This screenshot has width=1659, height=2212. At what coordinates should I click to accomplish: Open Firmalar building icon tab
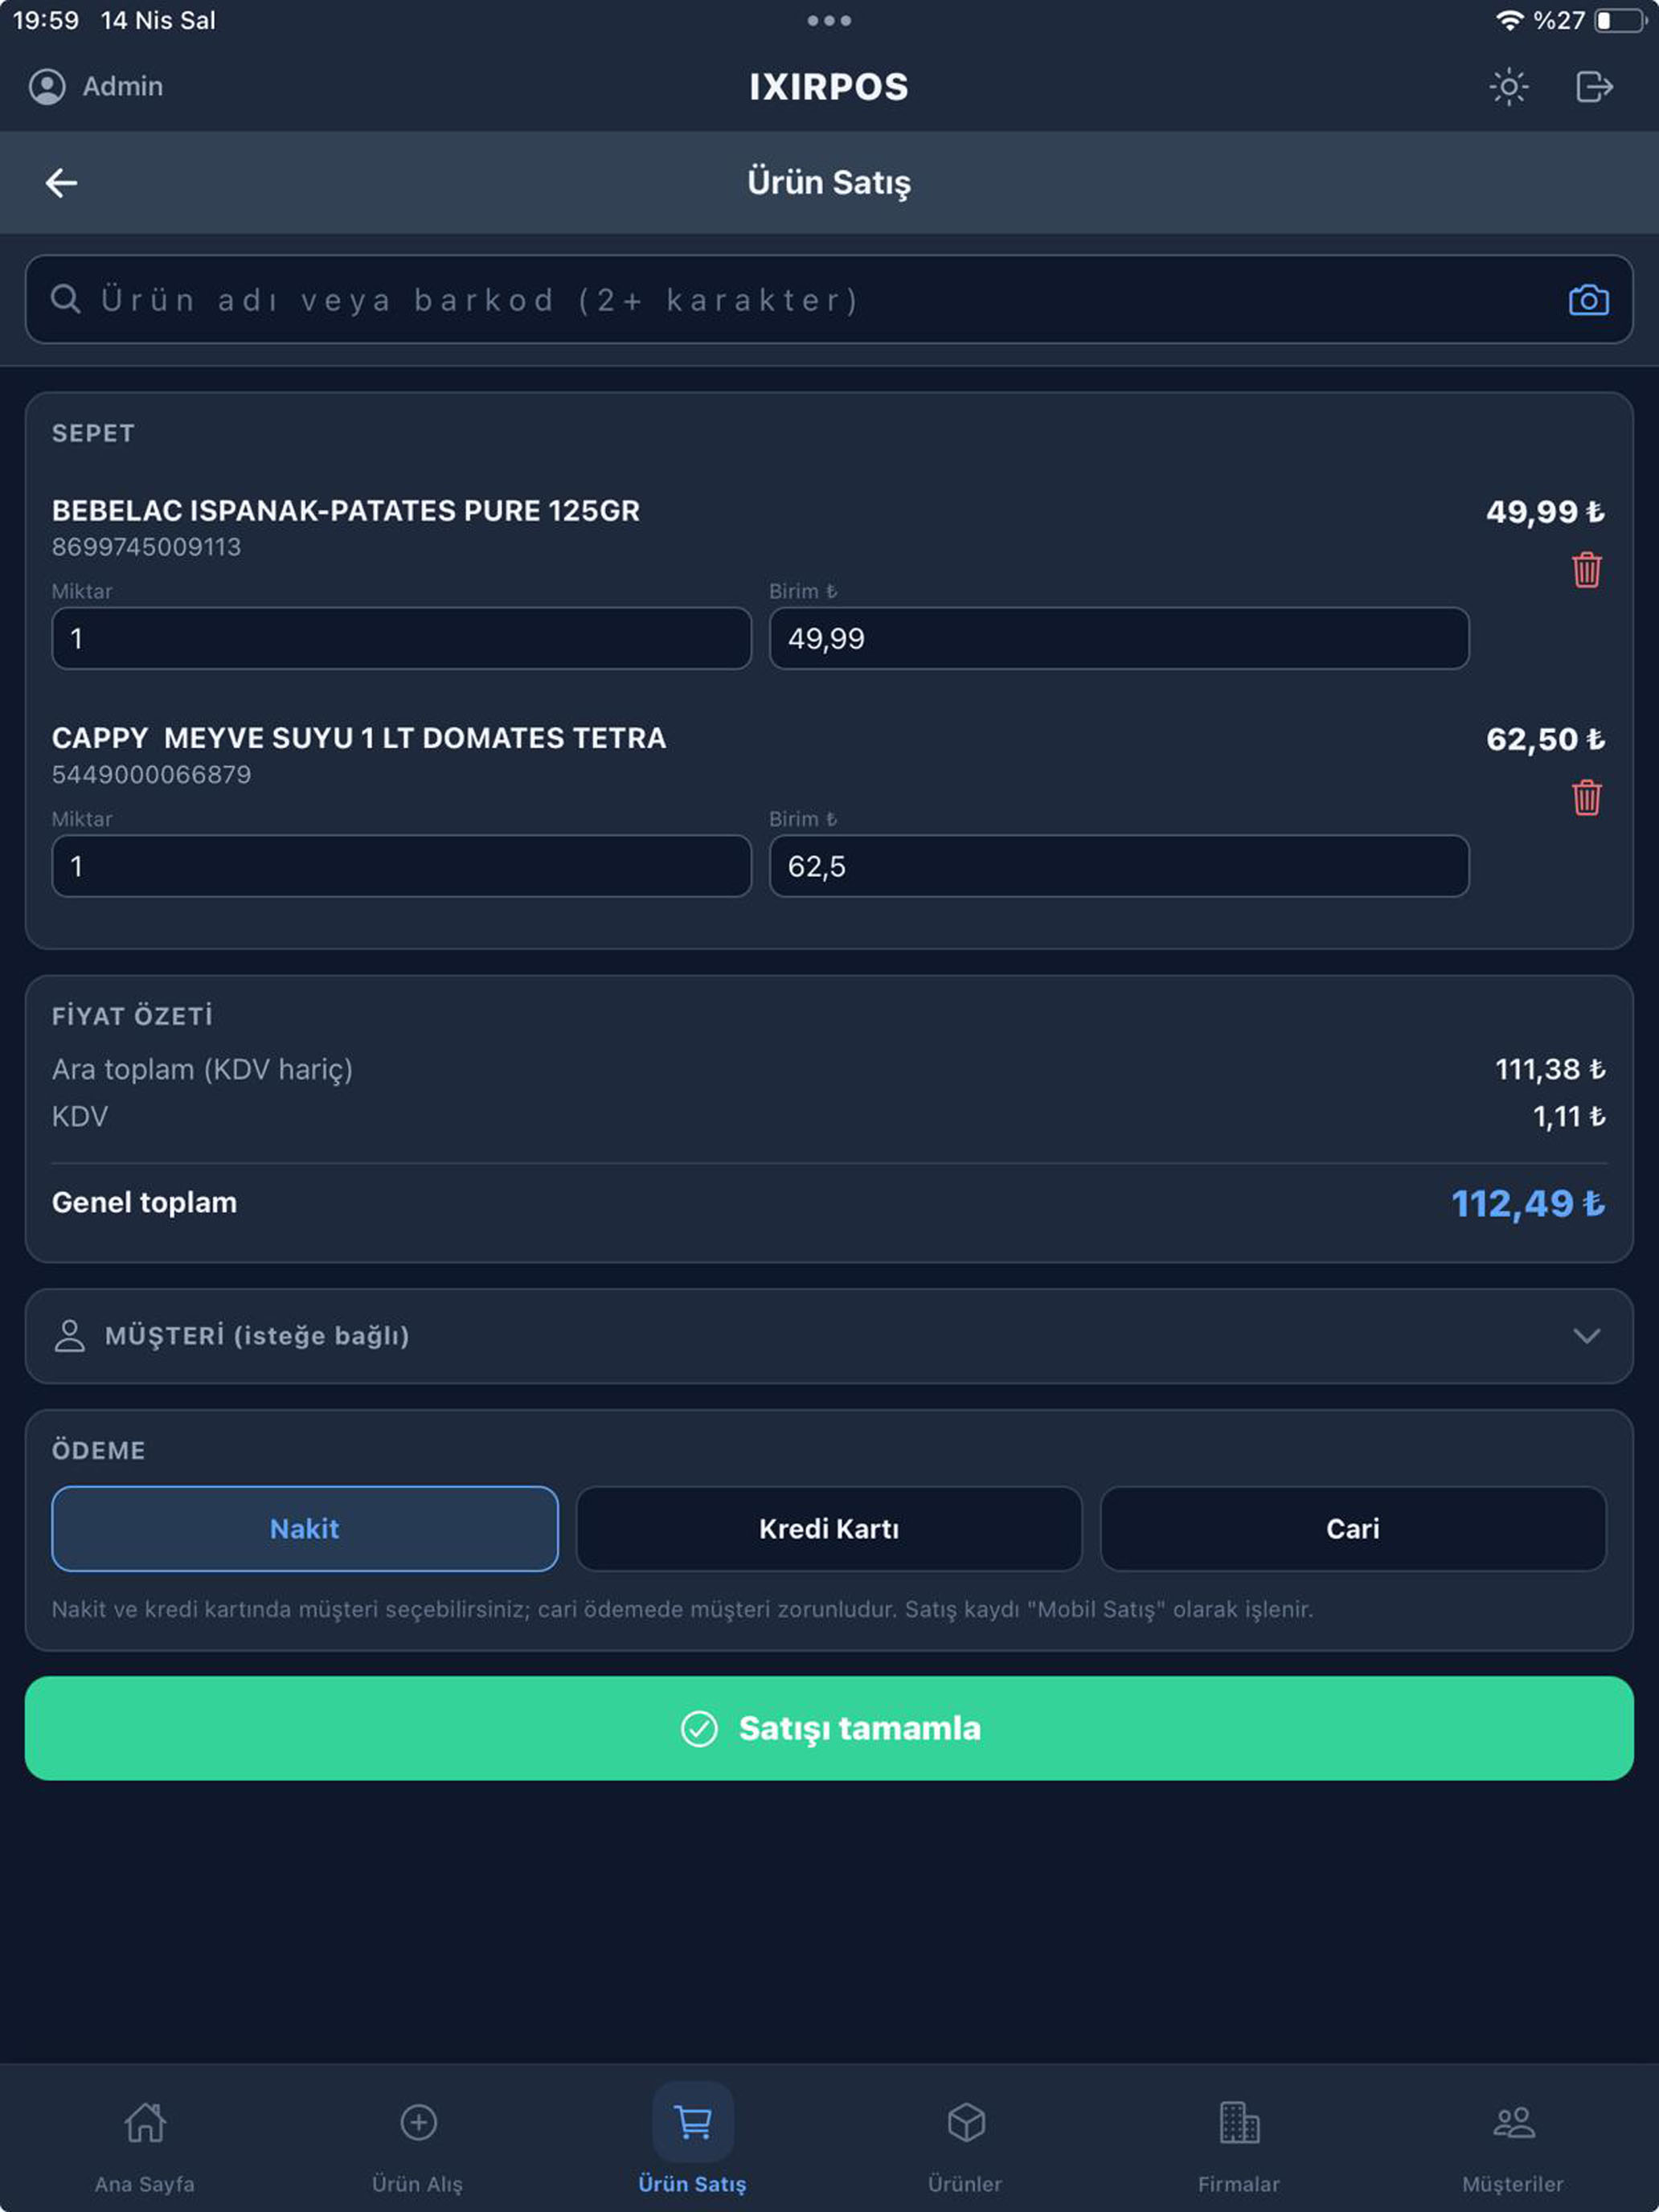pyautogui.click(x=1239, y=2139)
